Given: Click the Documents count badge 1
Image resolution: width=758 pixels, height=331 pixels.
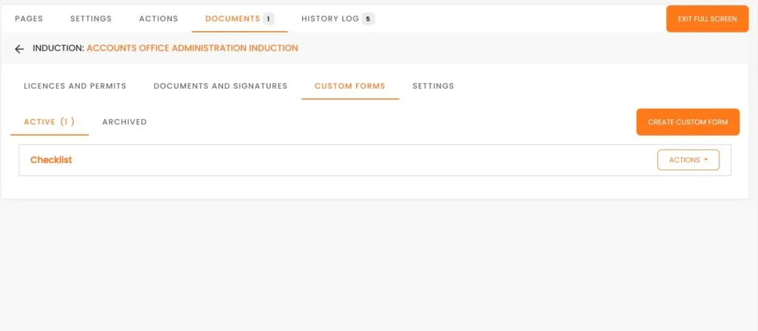Looking at the screenshot, I should coord(268,19).
